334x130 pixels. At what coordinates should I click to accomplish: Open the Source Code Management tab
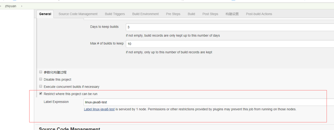tap(78, 14)
